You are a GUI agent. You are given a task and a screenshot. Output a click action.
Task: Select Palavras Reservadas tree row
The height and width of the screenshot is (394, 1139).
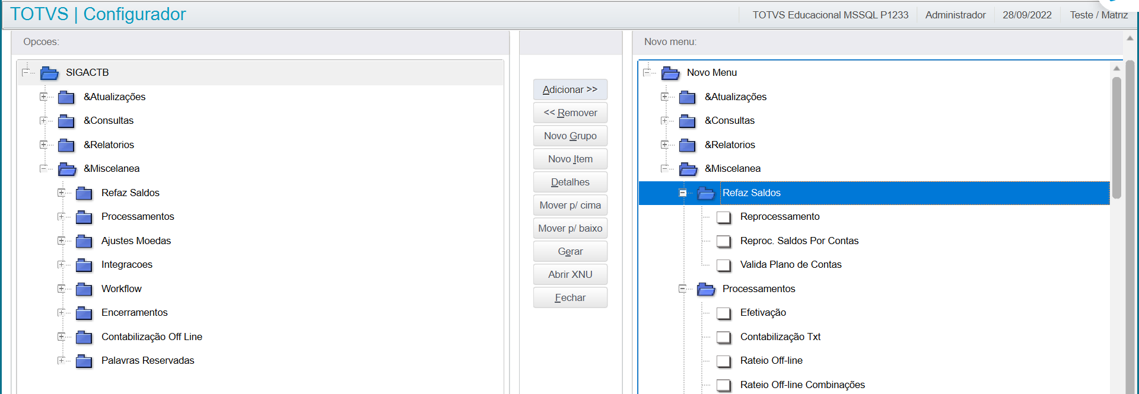148,360
